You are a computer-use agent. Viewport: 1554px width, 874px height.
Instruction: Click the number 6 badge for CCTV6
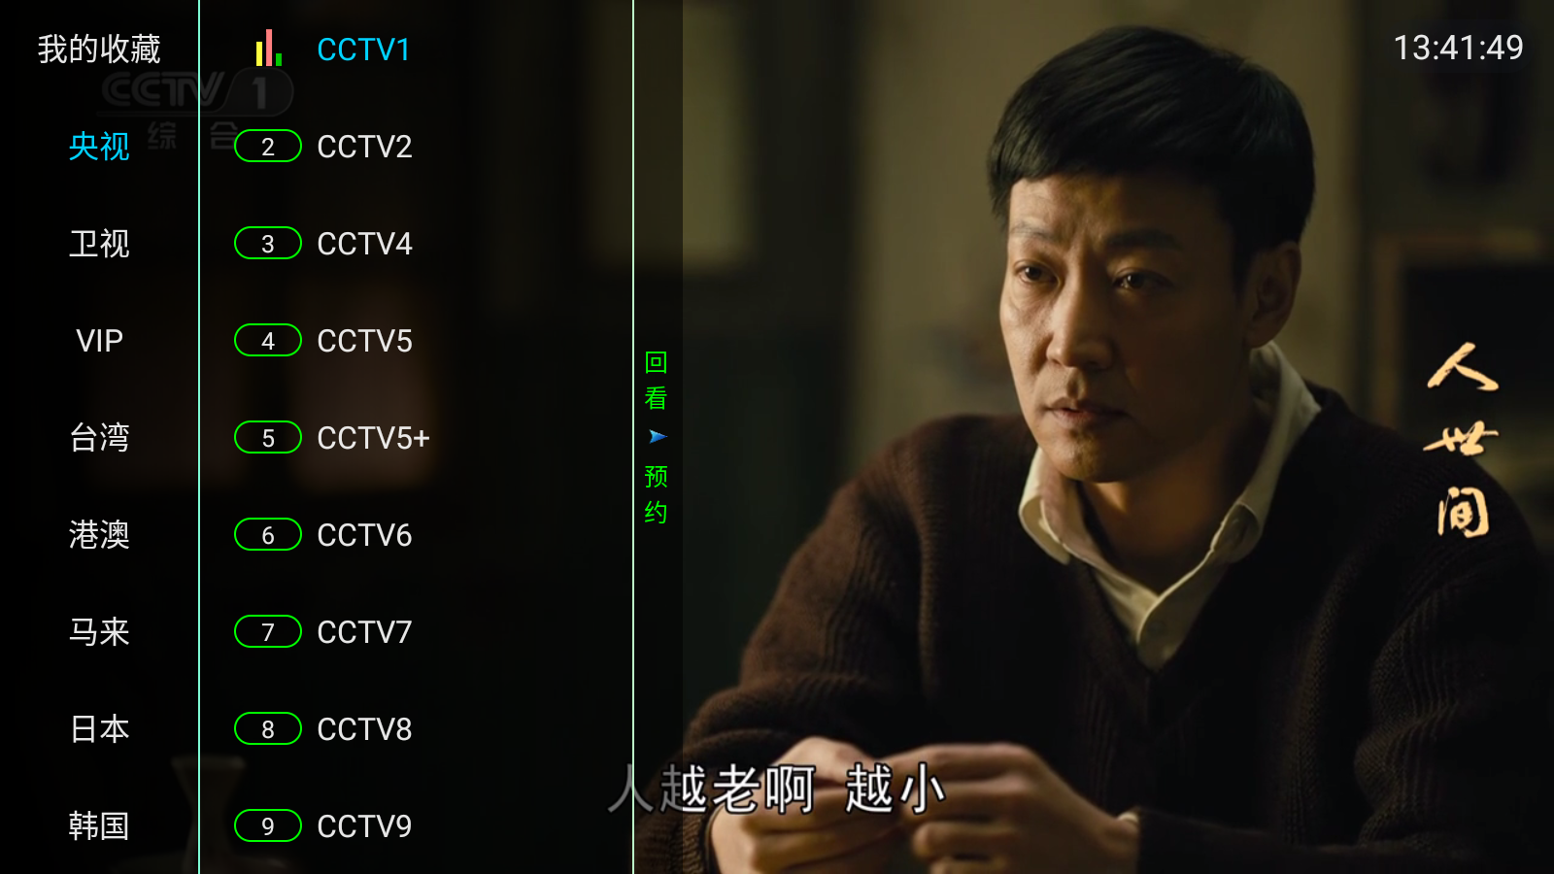click(268, 535)
